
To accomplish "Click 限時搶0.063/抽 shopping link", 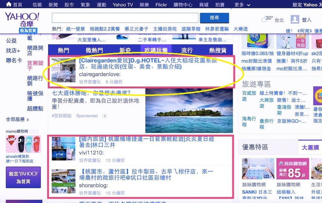I will [258, 53].
